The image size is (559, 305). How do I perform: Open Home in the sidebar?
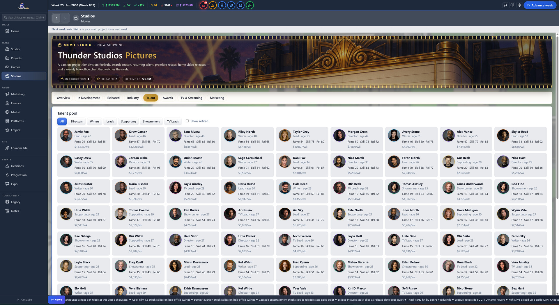click(24, 31)
